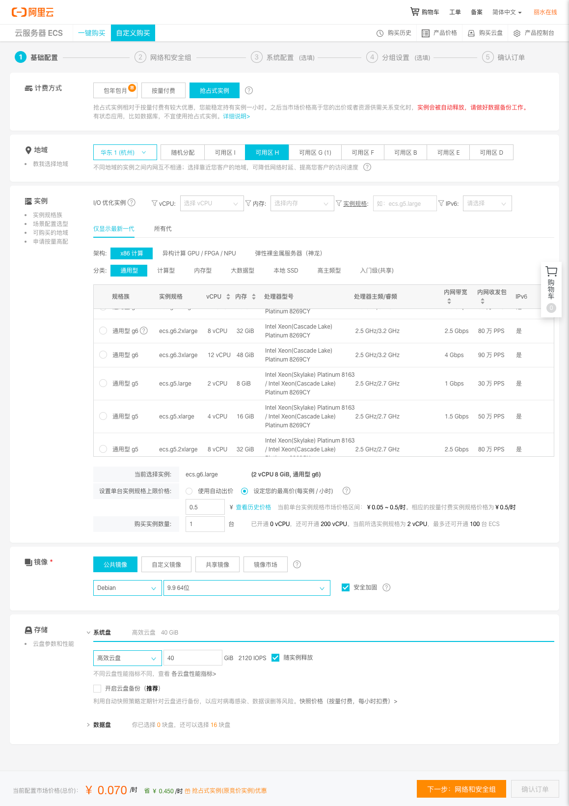This screenshot has height=806, width=569.
Task: Switch to 一键购买 tab
Action: [92, 33]
